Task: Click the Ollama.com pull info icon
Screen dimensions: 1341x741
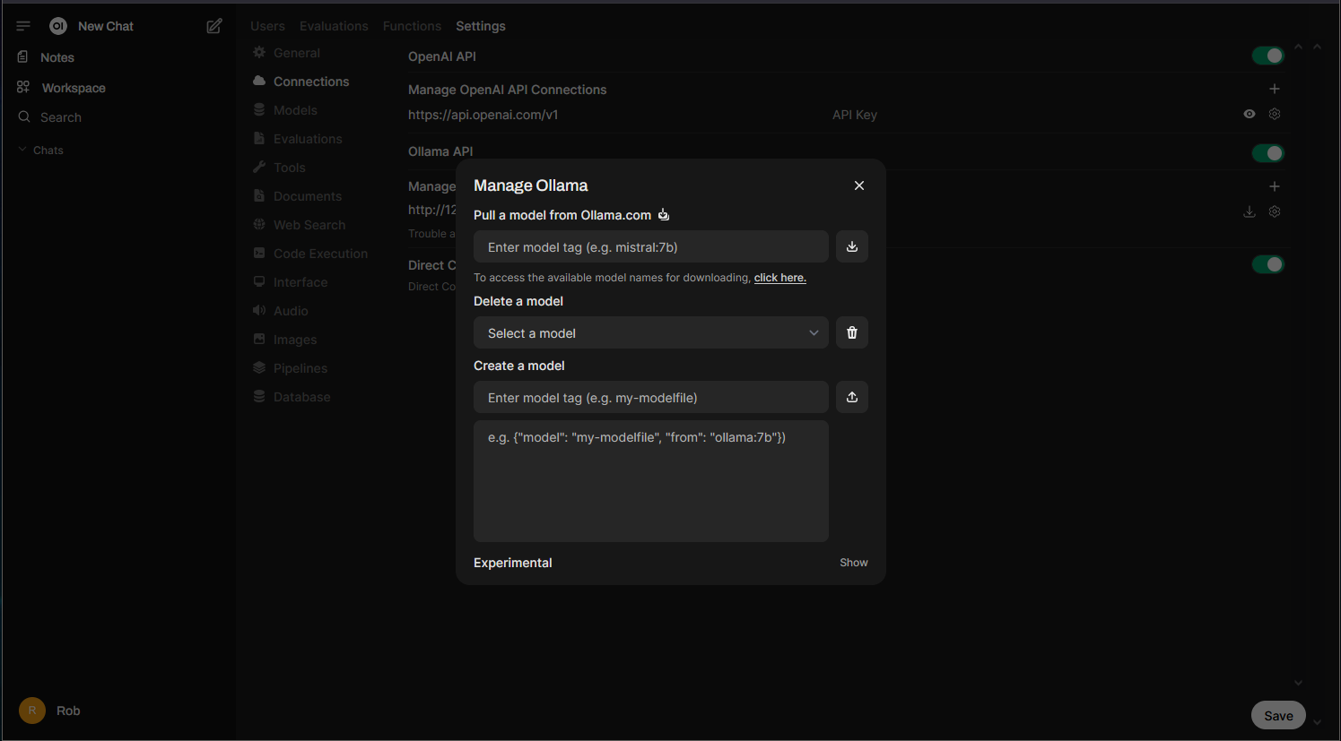Action: click(664, 215)
